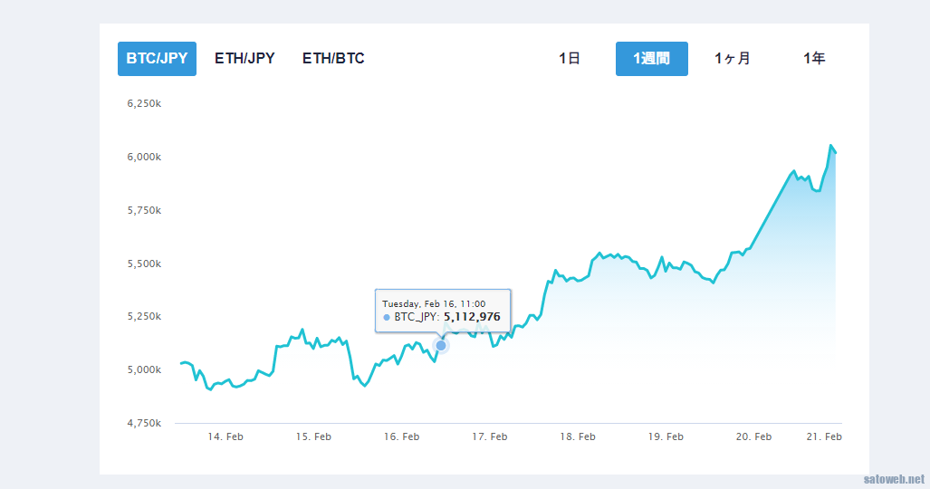Click the chart peak near 21 Feb
This screenshot has height=489, width=930.
pos(831,146)
